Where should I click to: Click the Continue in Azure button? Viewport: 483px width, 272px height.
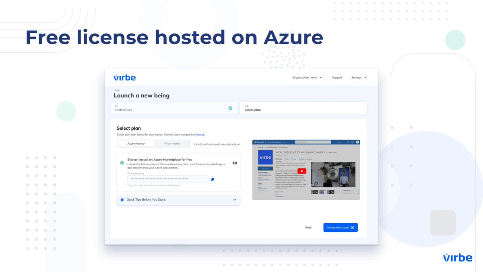tap(341, 227)
